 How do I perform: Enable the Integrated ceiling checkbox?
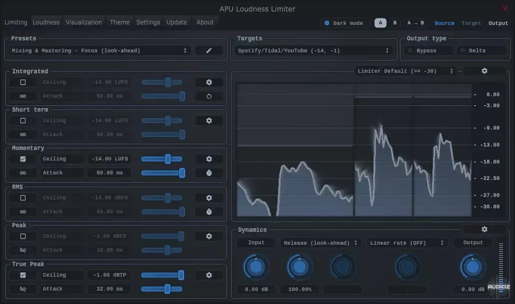(x=22, y=82)
